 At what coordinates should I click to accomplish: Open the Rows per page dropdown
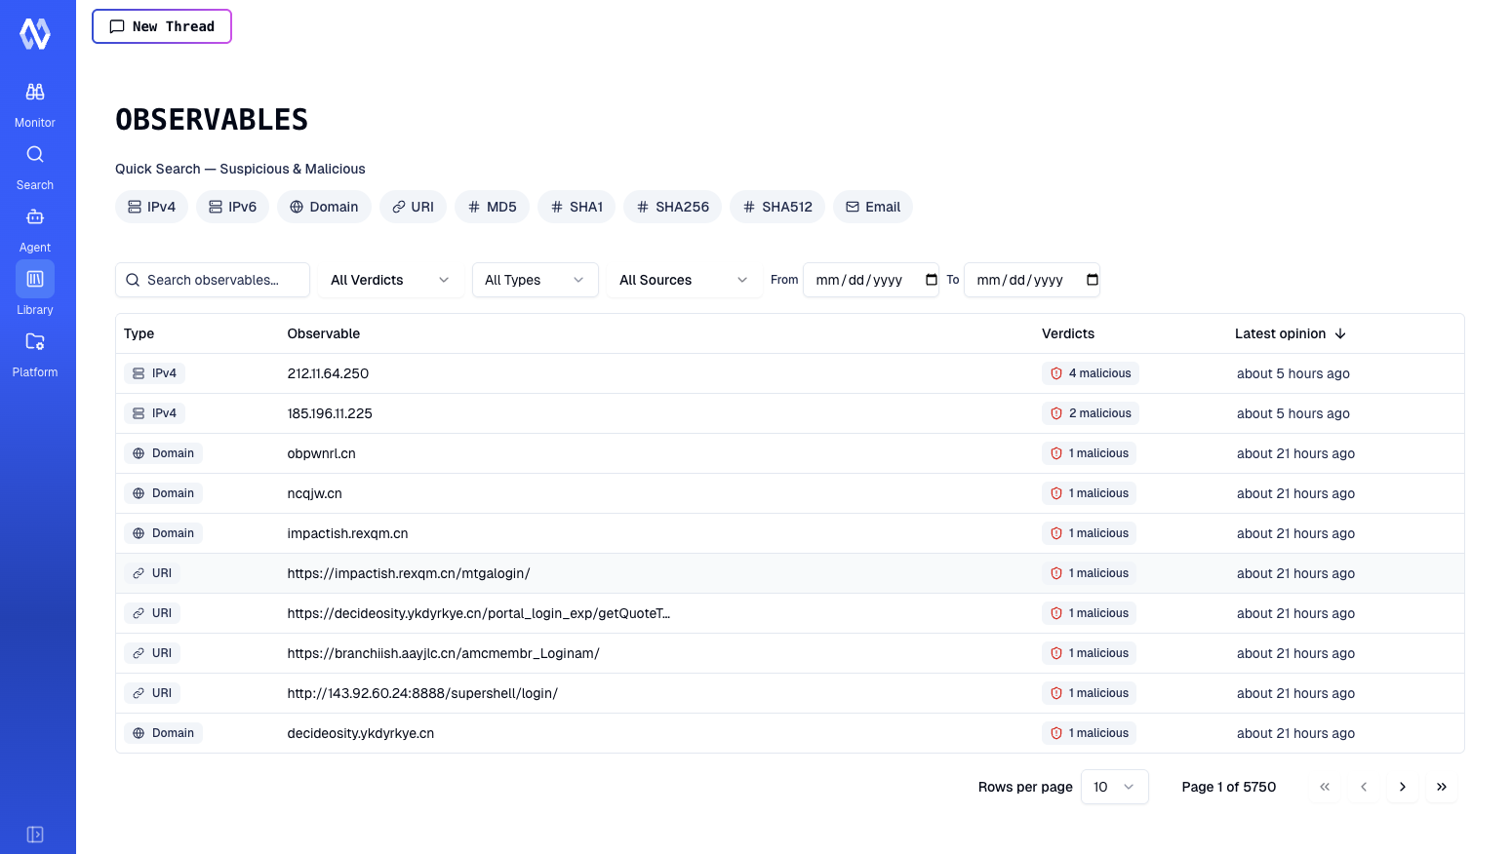1115,787
